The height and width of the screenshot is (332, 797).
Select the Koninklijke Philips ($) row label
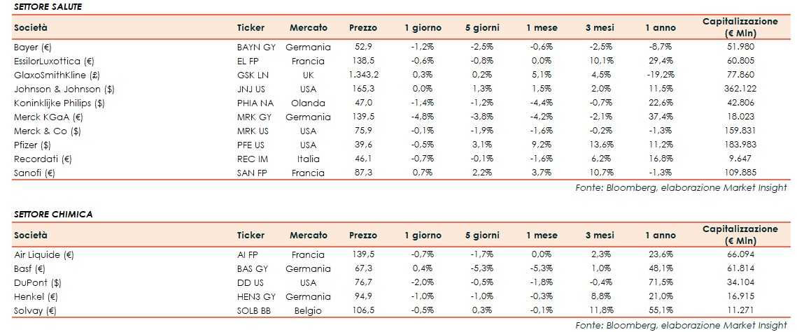tap(59, 103)
